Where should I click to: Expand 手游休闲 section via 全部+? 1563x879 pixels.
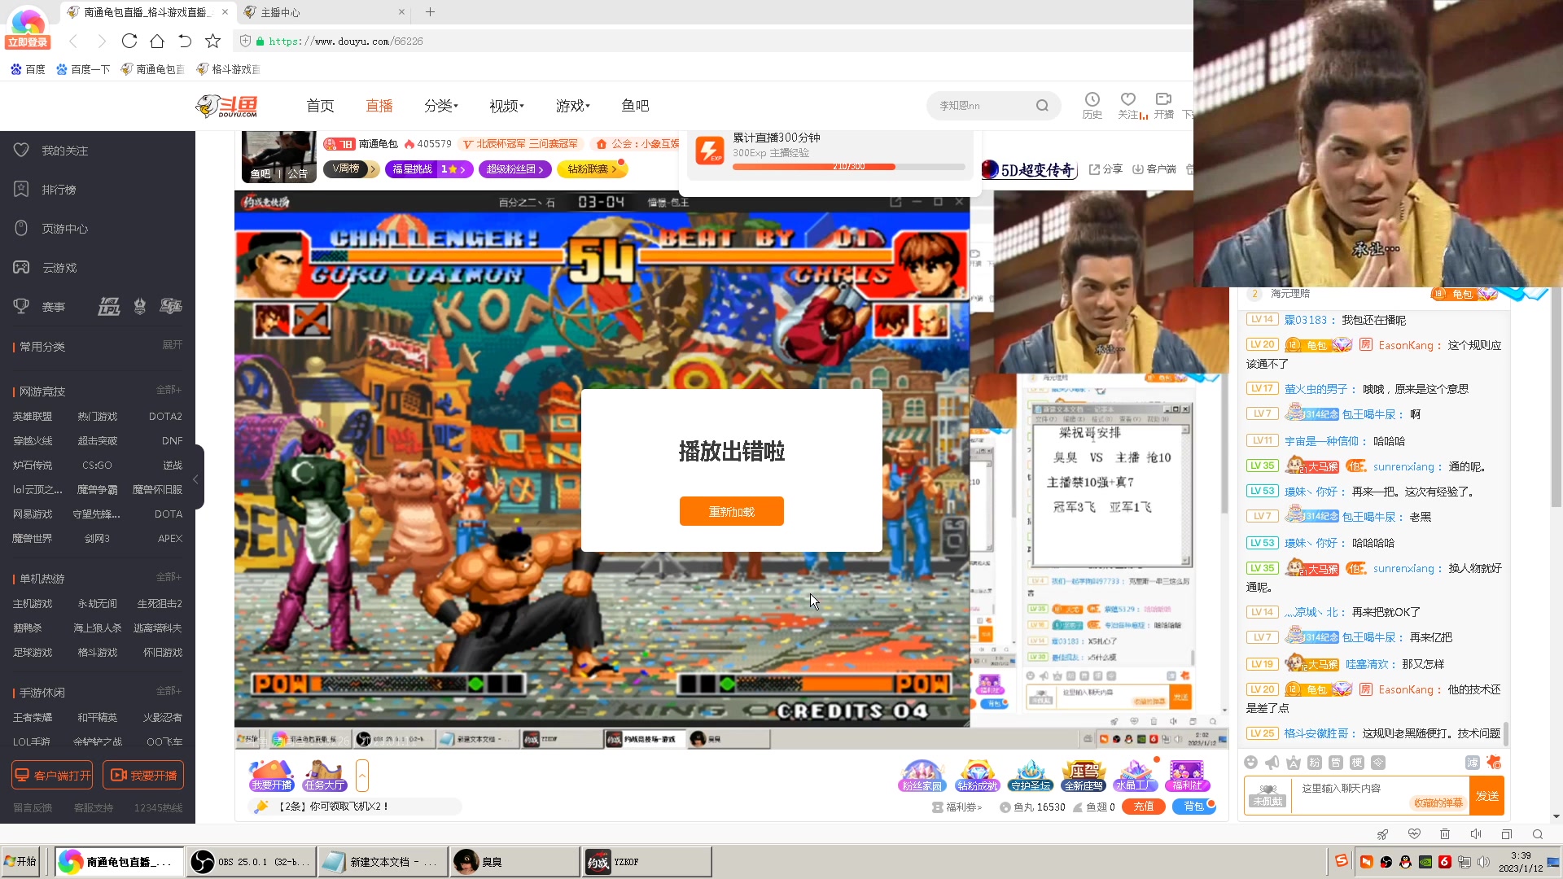click(x=169, y=691)
